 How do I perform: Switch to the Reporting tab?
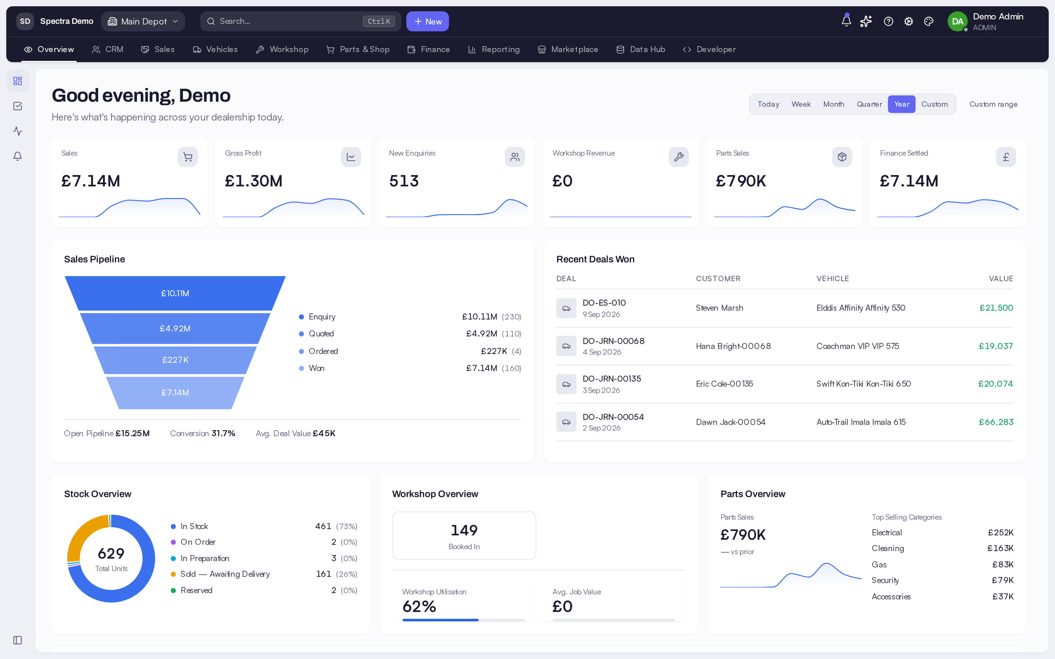[x=494, y=49]
